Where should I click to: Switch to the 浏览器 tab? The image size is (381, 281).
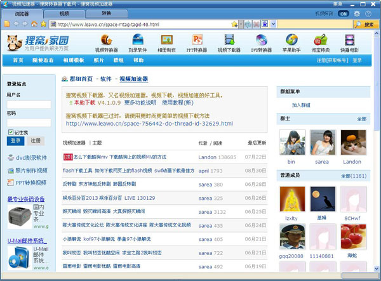point(22,14)
